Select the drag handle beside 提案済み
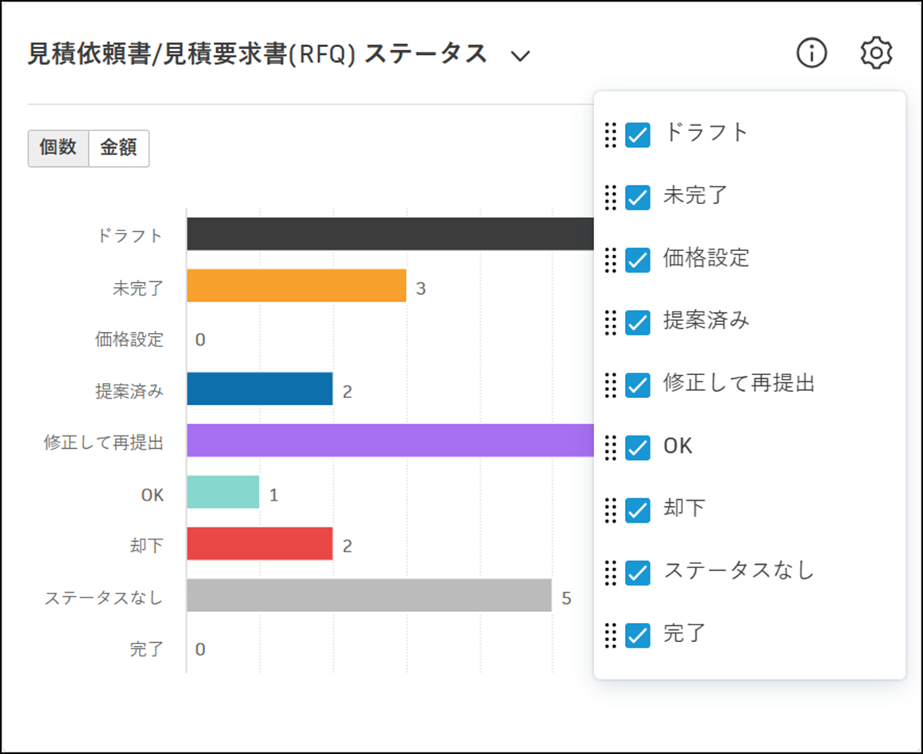The height and width of the screenshot is (754, 923). (x=610, y=322)
